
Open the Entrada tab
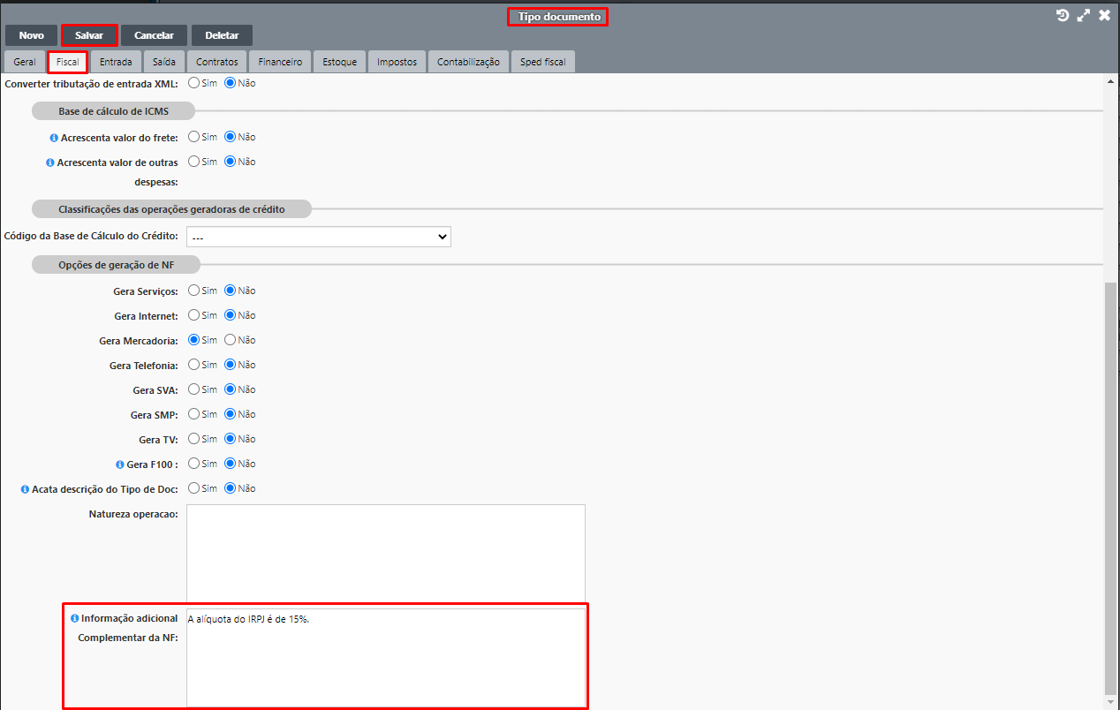click(116, 62)
